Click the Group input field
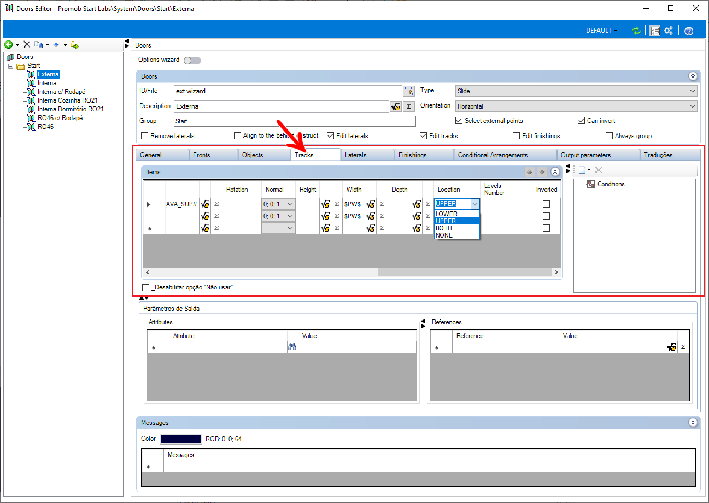This screenshot has height=503, width=709. click(295, 121)
